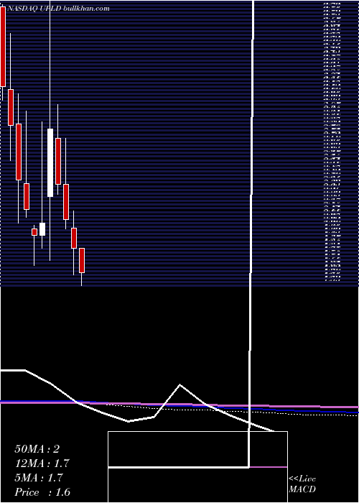Click the Price : 1.6 label
Viewport: 359px width, 503px height.
tap(42, 492)
